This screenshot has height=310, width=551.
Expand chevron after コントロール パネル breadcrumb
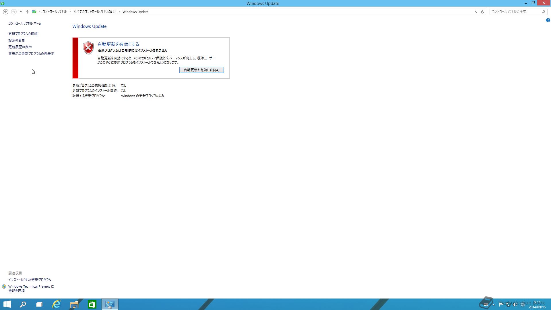(70, 12)
